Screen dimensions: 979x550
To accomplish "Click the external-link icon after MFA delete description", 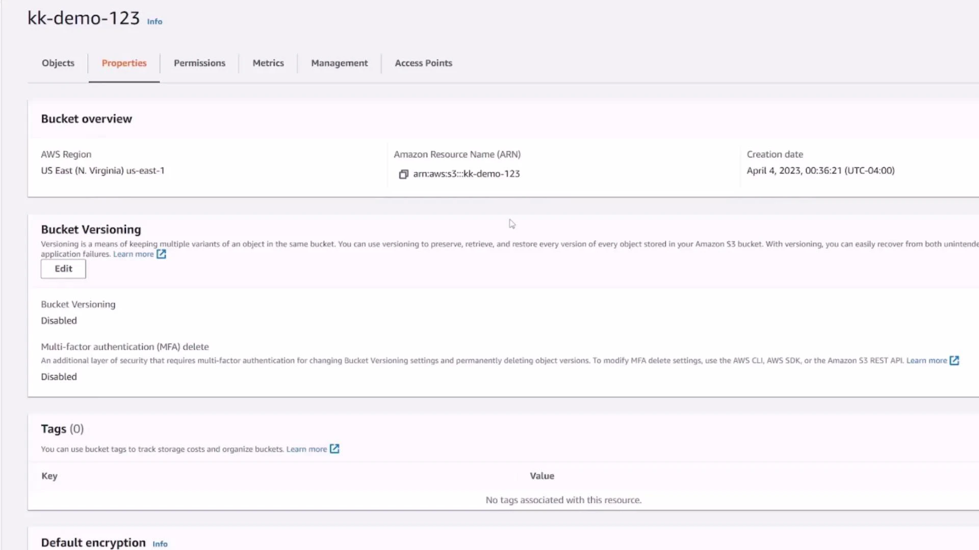I will click(x=955, y=360).
